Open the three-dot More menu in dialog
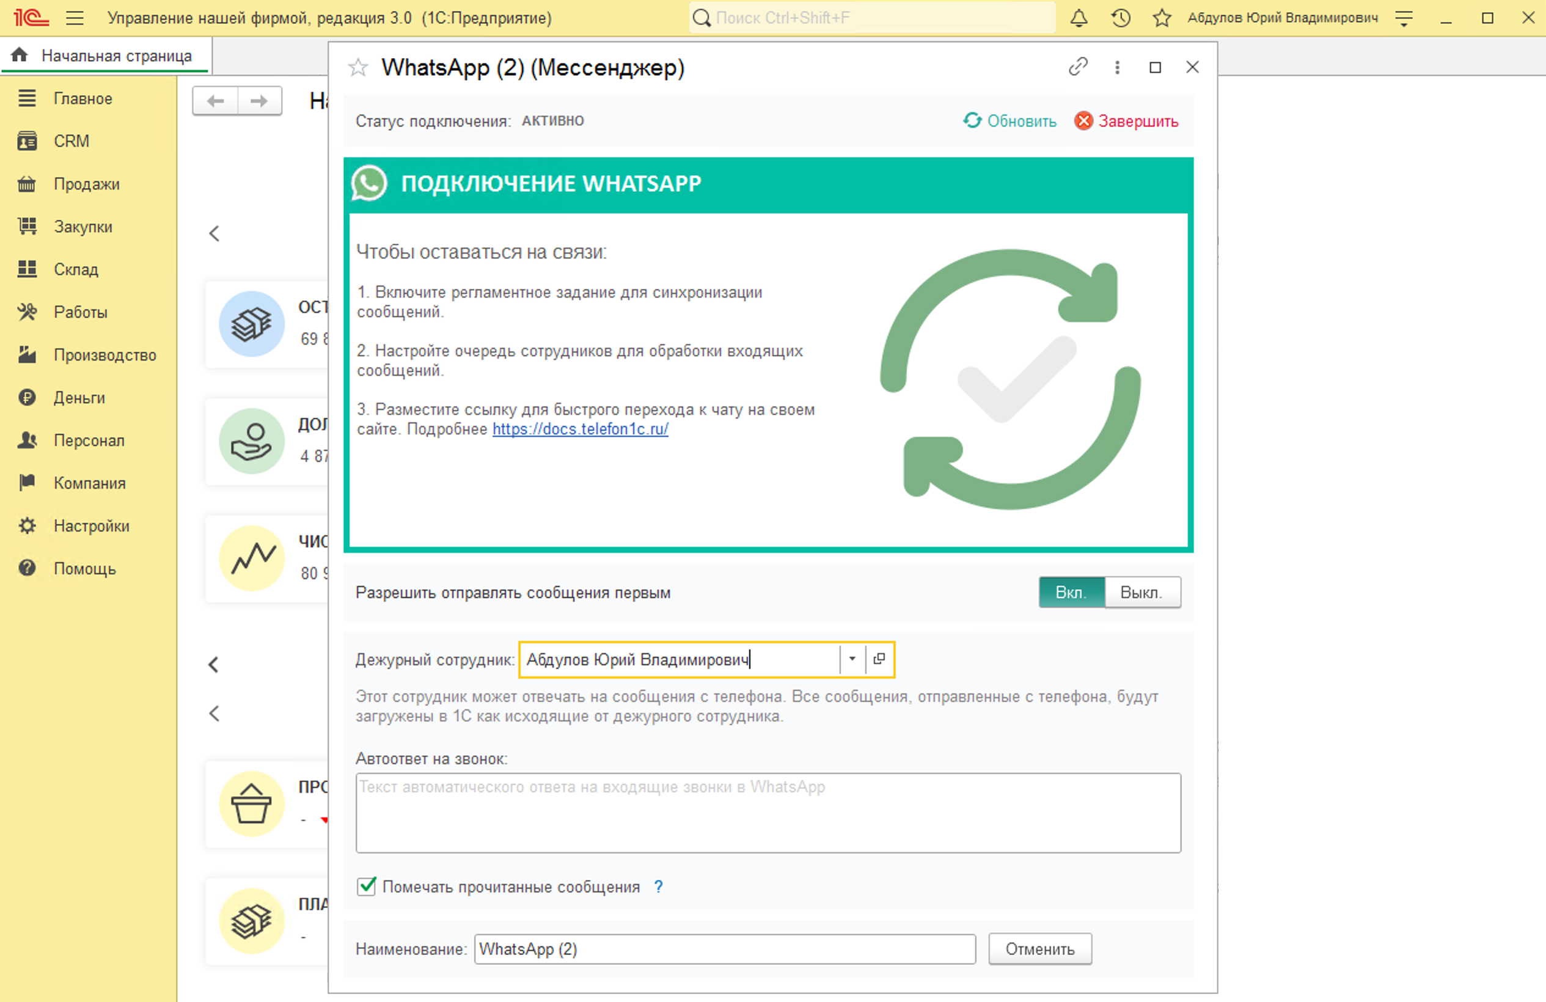1546x1002 pixels. tap(1117, 67)
